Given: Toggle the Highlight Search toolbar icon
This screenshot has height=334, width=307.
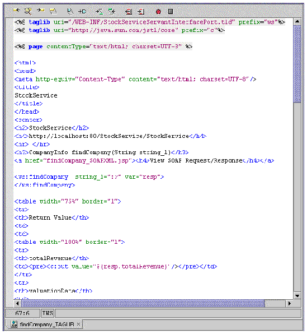Looking at the screenshot, I should (x=53, y=11).
